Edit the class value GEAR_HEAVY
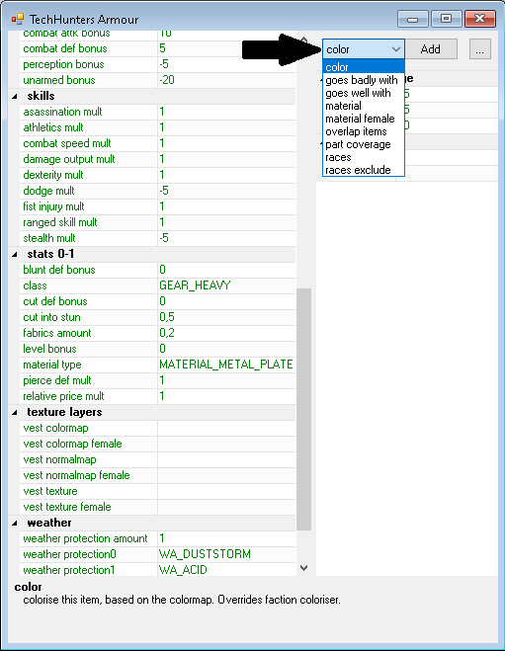505x651 pixels. pyautogui.click(x=226, y=285)
